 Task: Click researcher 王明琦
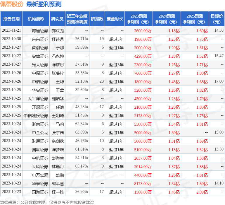58,116
